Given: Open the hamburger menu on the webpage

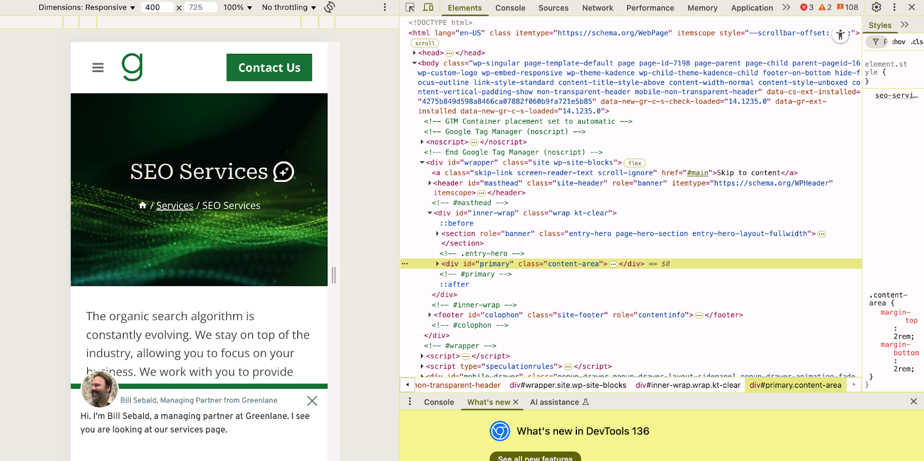Looking at the screenshot, I should click(x=98, y=68).
